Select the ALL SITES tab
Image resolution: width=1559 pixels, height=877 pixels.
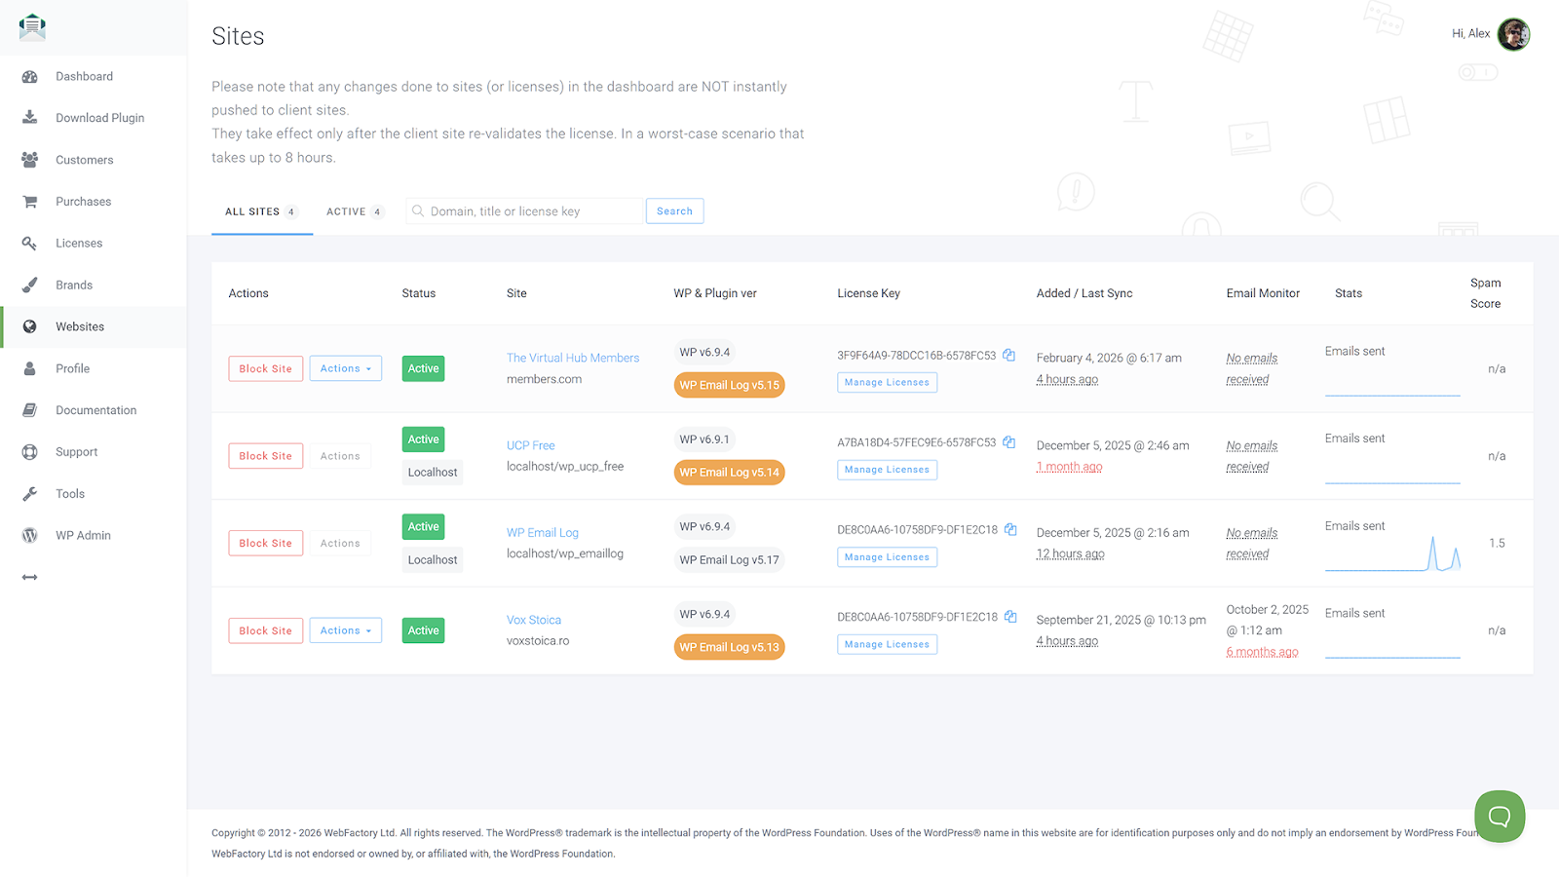coord(254,210)
